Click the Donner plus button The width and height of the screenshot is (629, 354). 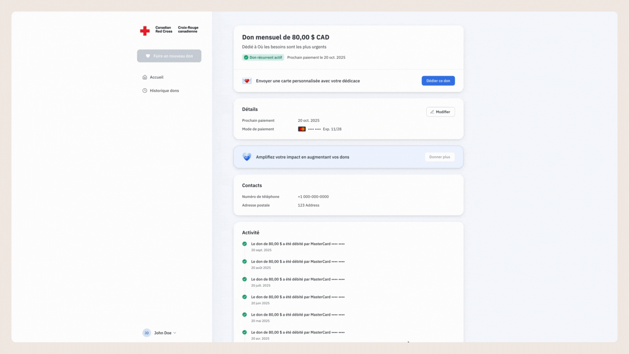[440, 157]
